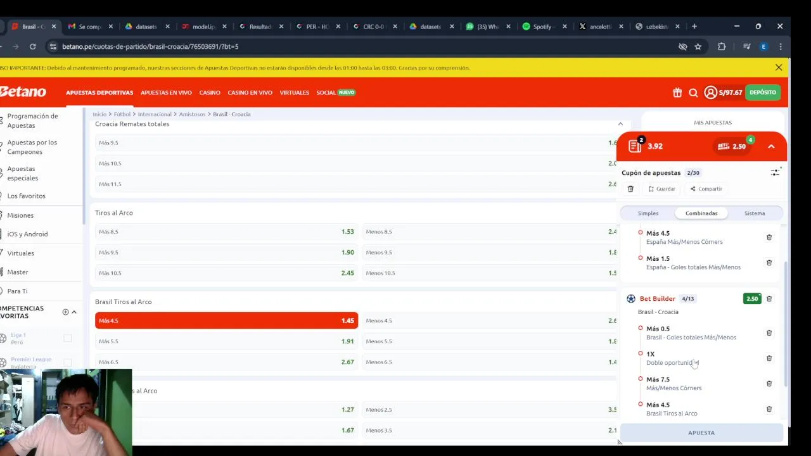The image size is (811, 456).
Task: Open Apuestas en Vivo in top navigation
Action: point(166,92)
